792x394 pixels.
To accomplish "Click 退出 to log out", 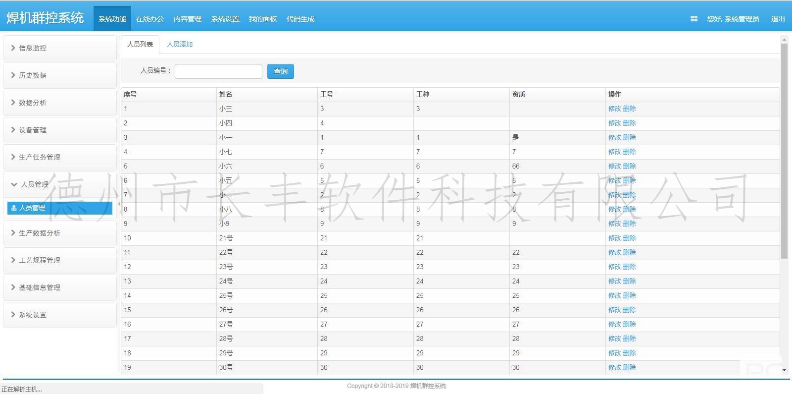I will point(778,19).
